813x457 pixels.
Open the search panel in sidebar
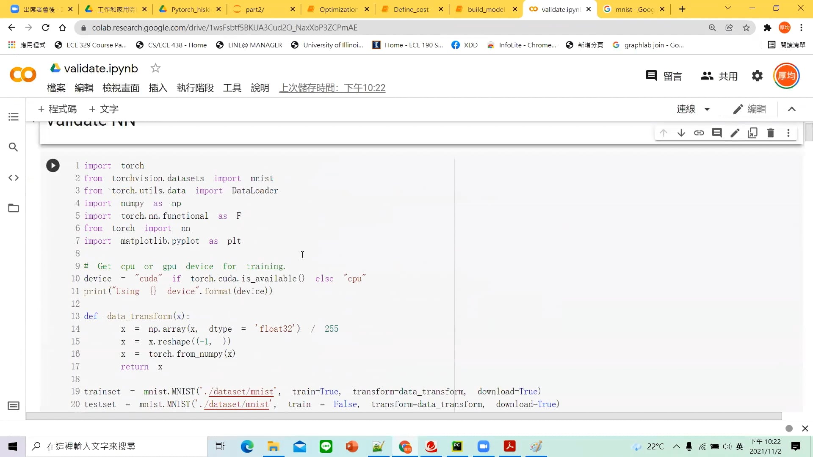14,147
